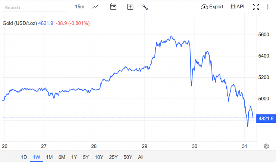The width and height of the screenshot is (276, 162).
Task: Show All historical data range
Action: click(141, 157)
